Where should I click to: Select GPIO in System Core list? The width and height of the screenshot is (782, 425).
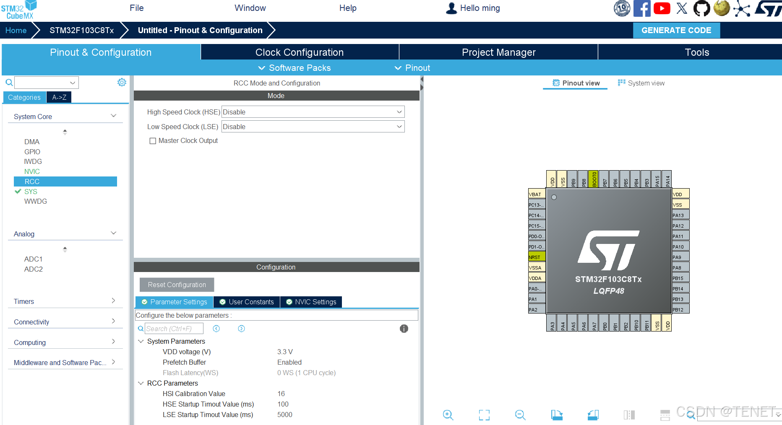[x=32, y=152]
